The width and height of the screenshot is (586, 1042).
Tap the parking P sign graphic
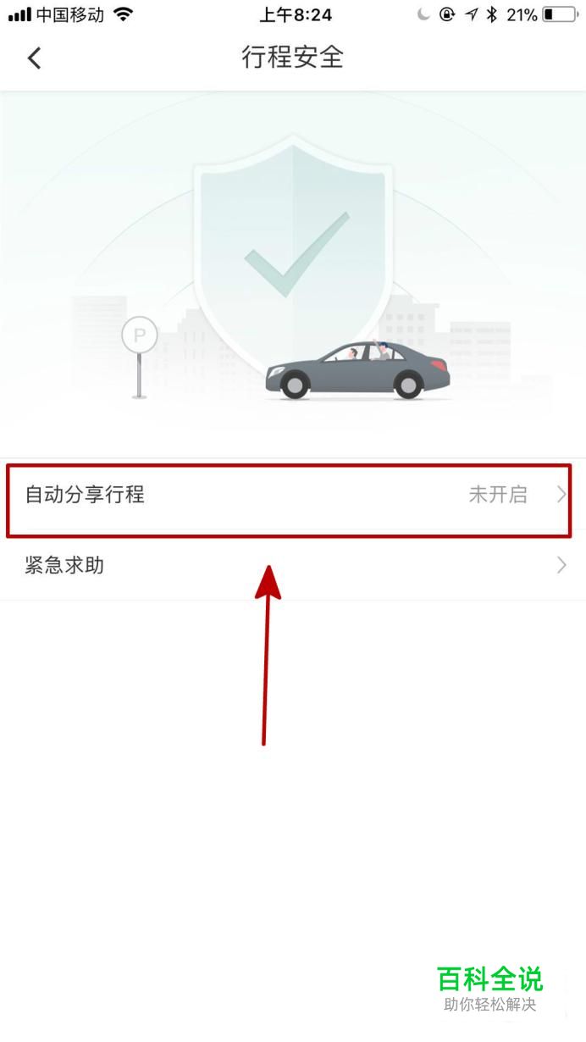[x=140, y=356]
